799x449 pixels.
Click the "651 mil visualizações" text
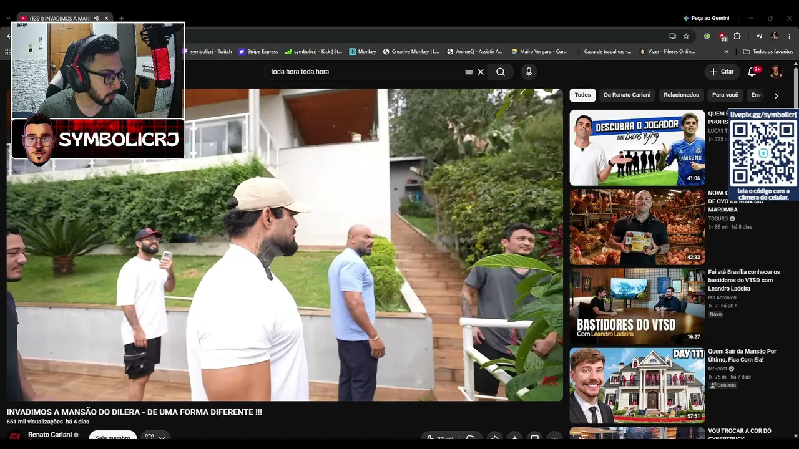34,422
